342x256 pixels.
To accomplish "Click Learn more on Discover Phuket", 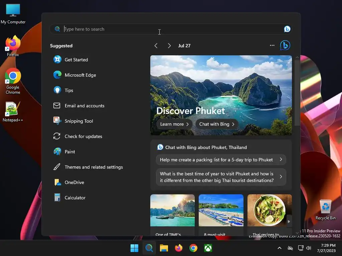I will coord(174,124).
